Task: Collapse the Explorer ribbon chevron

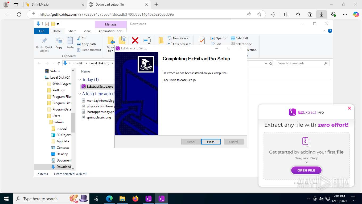Action: coord(324,31)
